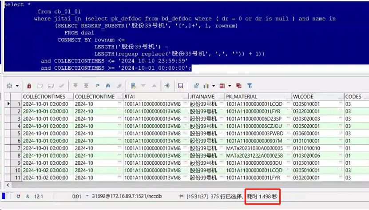Select row number 6 header

pos(16,141)
